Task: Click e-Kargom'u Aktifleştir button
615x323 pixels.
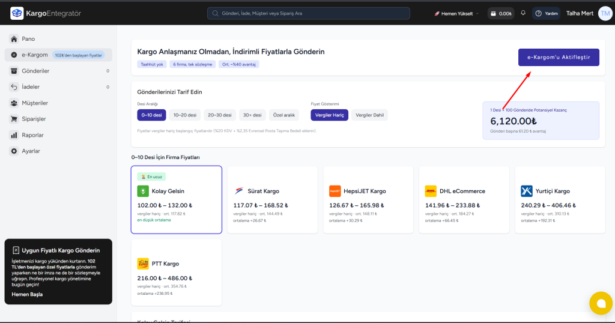Action: pyautogui.click(x=559, y=57)
